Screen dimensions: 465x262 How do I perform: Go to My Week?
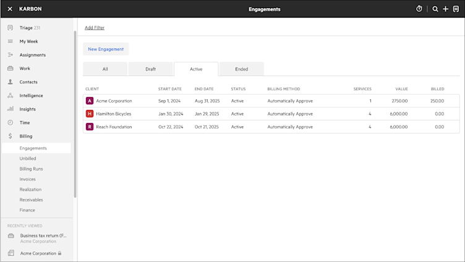click(x=29, y=41)
